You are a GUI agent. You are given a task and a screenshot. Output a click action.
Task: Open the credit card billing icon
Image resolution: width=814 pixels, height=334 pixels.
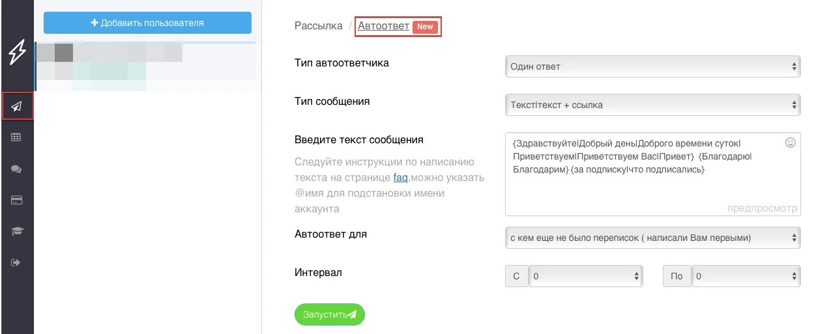pyautogui.click(x=16, y=200)
